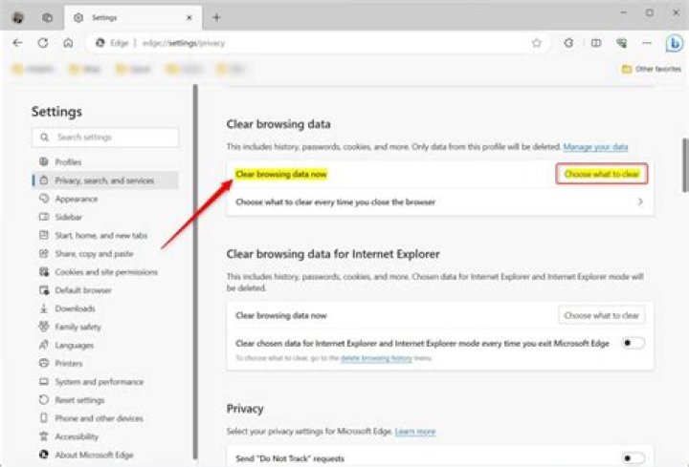Click the Settings tab title
The width and height of the screenshot is (689, 467).
(104, 17)
